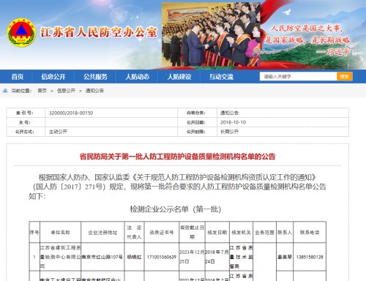
Task: Click the index number 320000/2018-00150
Action: 71,113
